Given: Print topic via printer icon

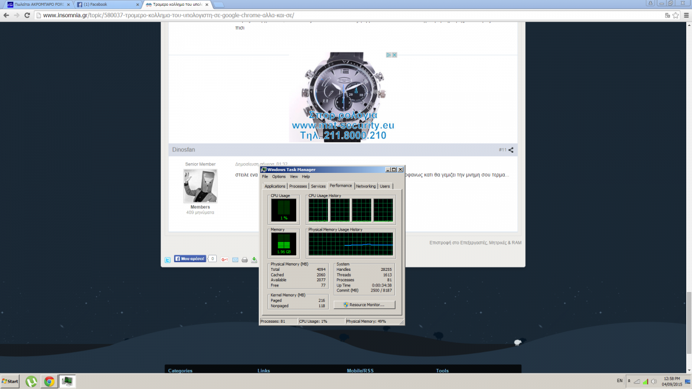Looking at the screenshot, I should coord(245,259).
